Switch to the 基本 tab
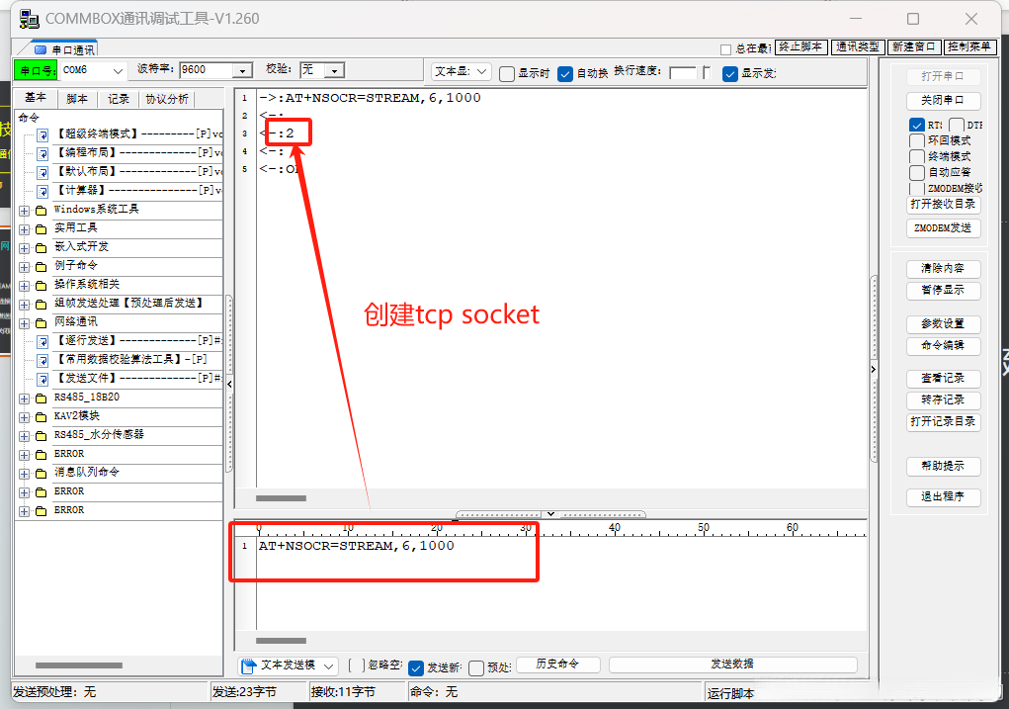Image resolution: width=1009 pixels, height=709 pixels. coord(36,97)
